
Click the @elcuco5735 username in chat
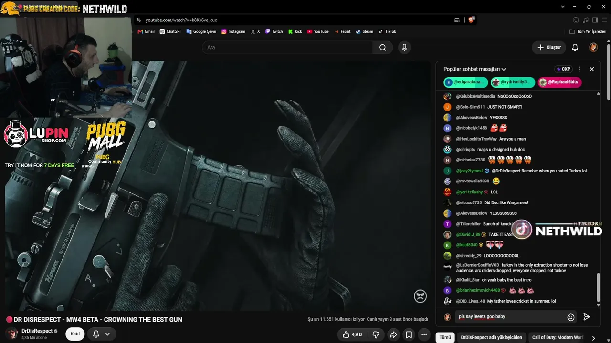(469, 202)
